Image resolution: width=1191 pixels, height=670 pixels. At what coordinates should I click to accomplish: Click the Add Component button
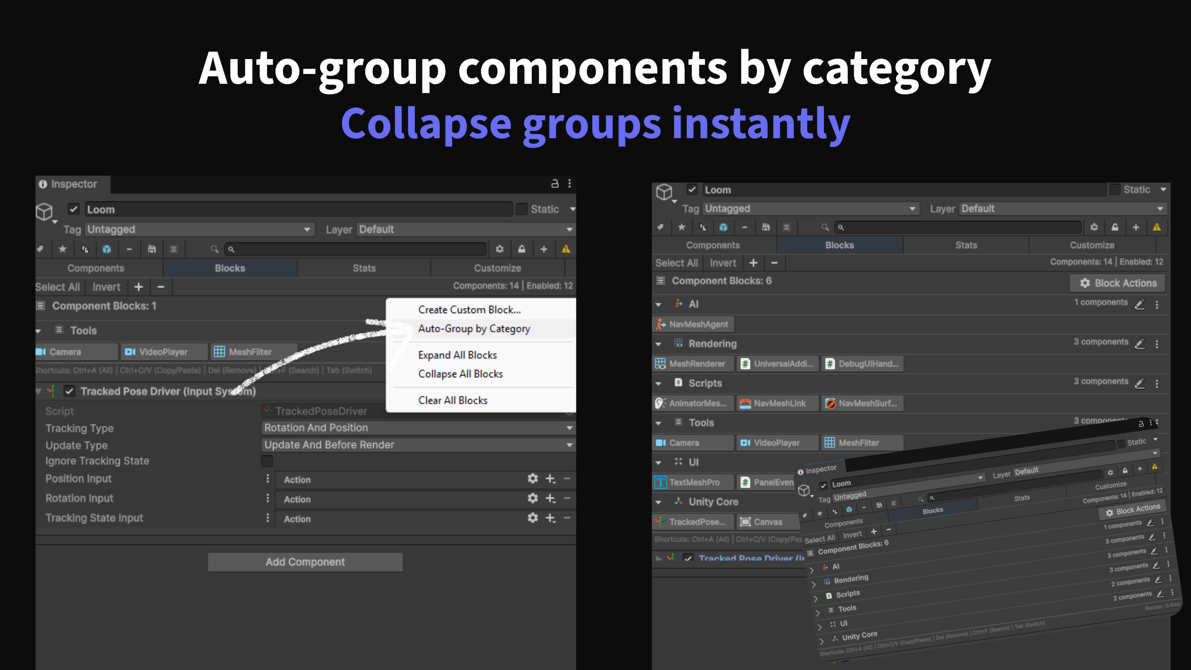pos(305,562)
